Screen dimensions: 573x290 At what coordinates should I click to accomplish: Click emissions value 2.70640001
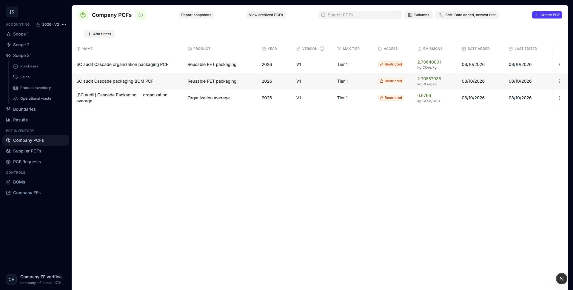[429, 62]
